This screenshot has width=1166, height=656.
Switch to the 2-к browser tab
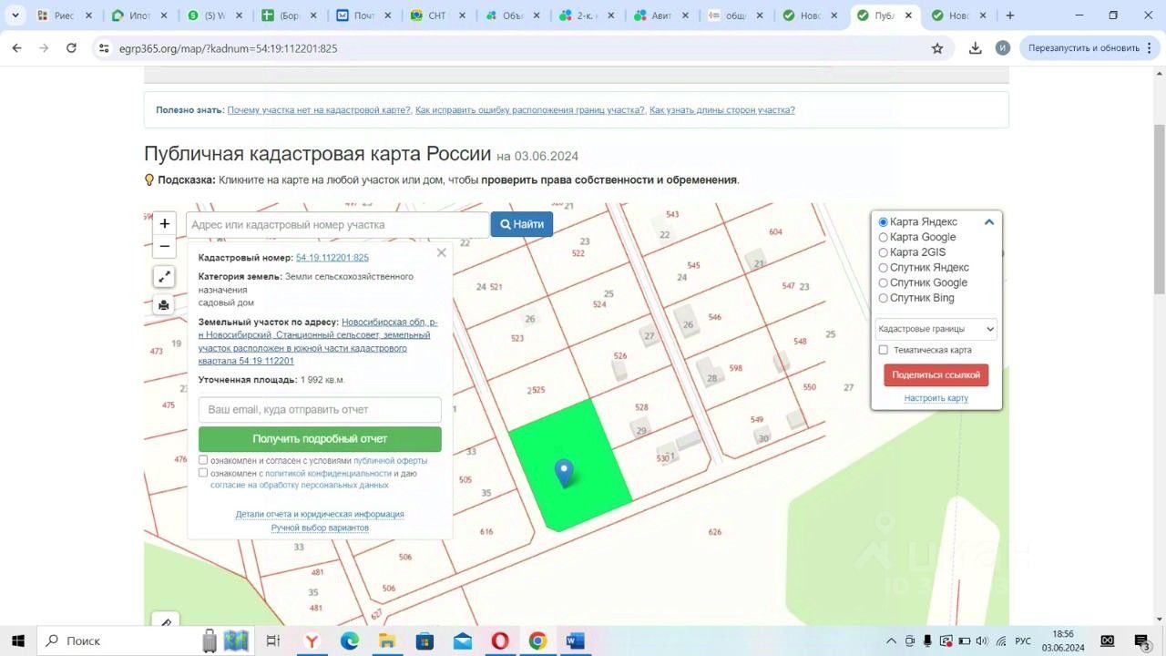click(x=588, y=15)
